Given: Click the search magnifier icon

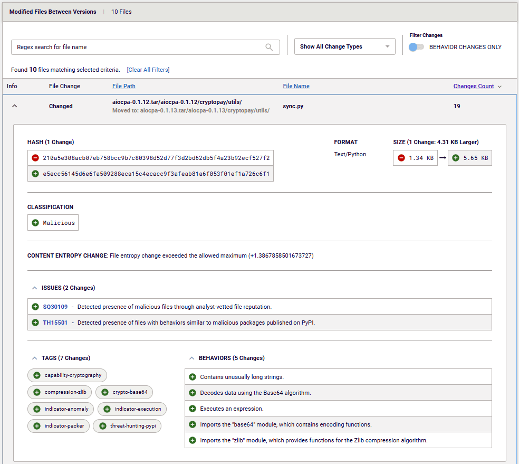Looking at the screenshot, I should [269, 47].
